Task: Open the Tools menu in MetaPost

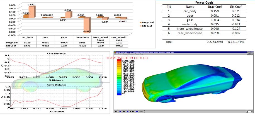Action: click(119, 54)
